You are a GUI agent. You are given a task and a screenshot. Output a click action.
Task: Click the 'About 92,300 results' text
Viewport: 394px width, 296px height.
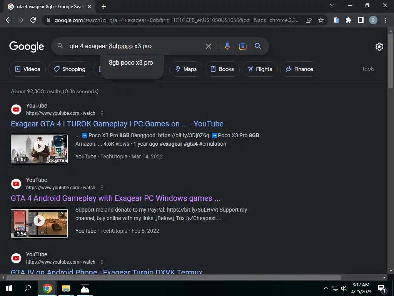55,91
